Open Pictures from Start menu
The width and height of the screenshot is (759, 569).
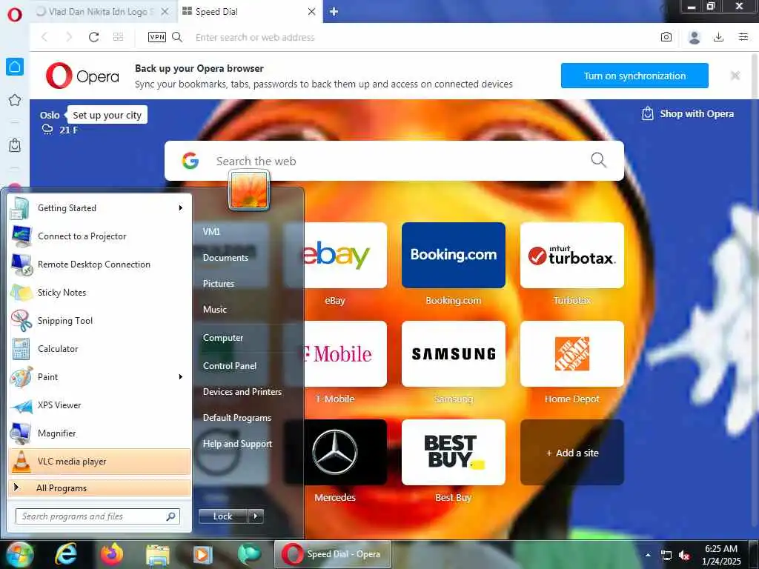(219, 284)
